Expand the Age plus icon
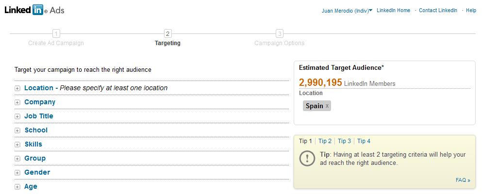This screenshot has height=195, width=482. [x=17, y=187]
